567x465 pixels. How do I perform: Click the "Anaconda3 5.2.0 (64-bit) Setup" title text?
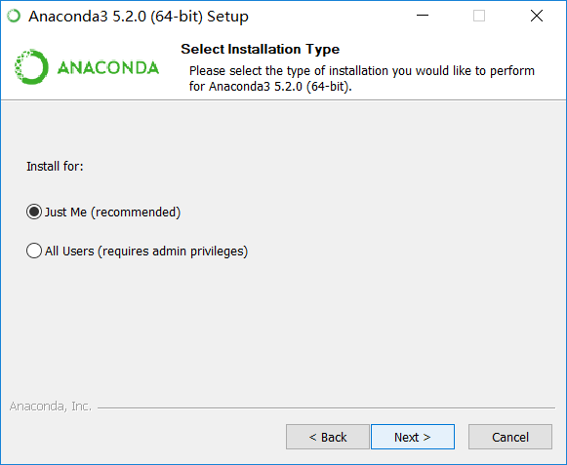pyautogui.click(x=139, y=17)
